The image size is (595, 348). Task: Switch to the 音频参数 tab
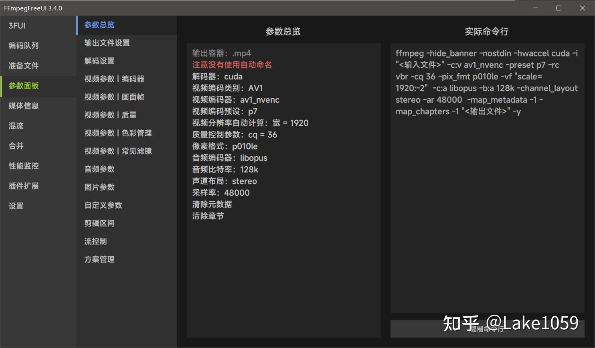coord(99,169)
